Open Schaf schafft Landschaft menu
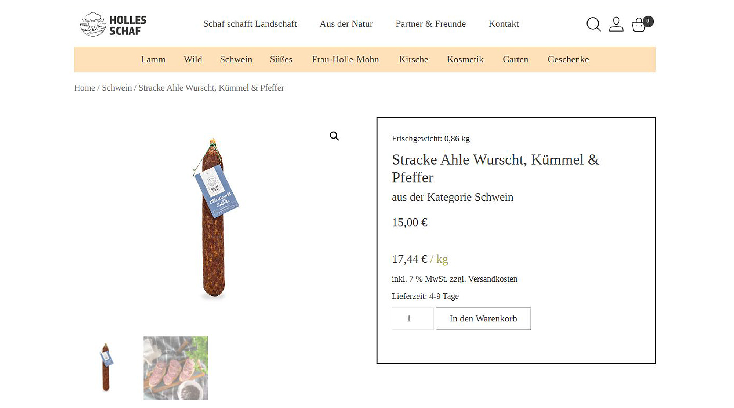Screen dimensions: 734x408 coord(250,24)
